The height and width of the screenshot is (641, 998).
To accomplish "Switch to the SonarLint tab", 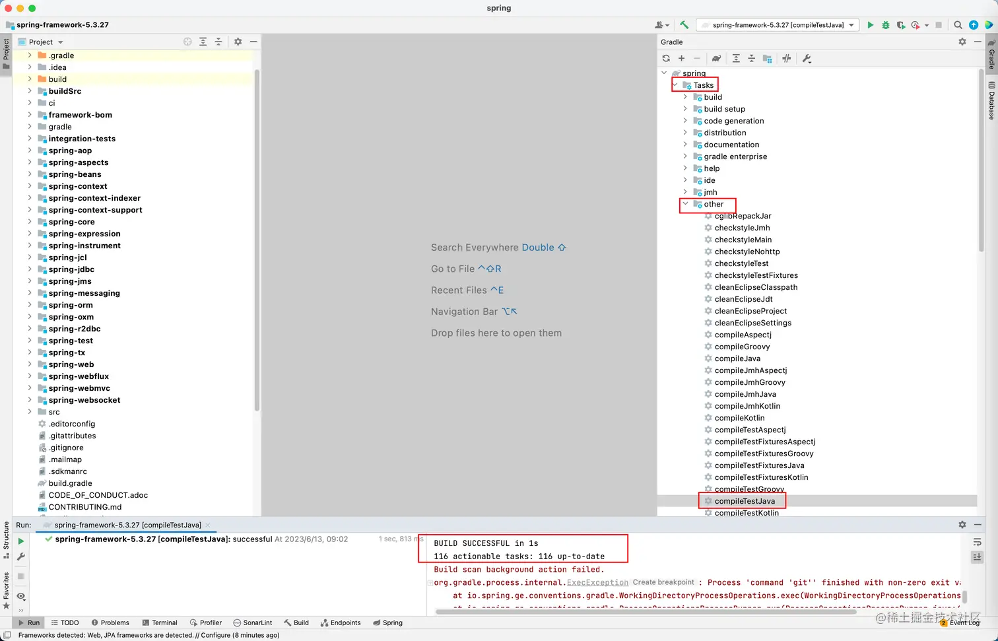I will pos(253,623).
